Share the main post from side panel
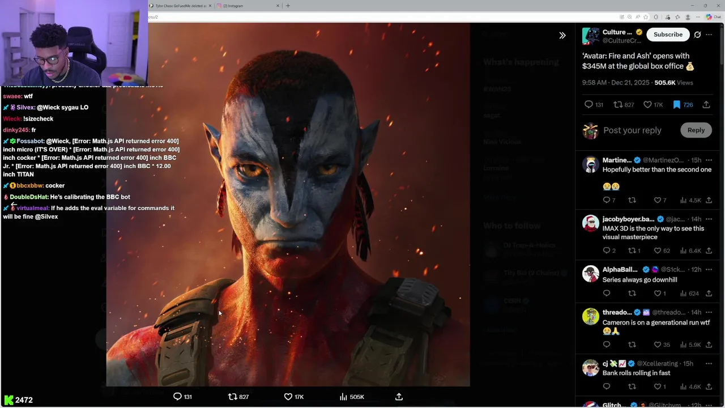The height and width of the screenshot is (408, 725). tap(706, 105)
